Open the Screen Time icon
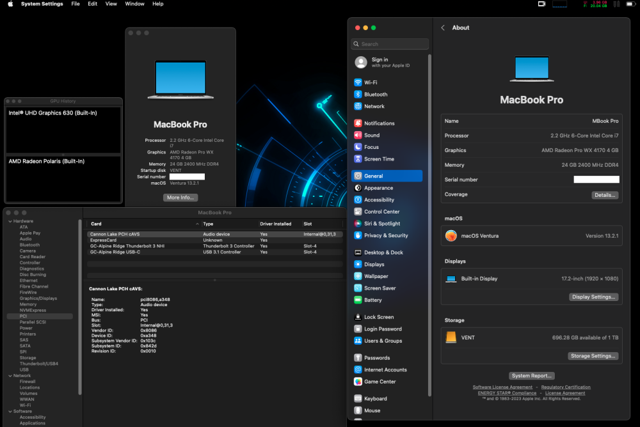 (x=358, y=159)
